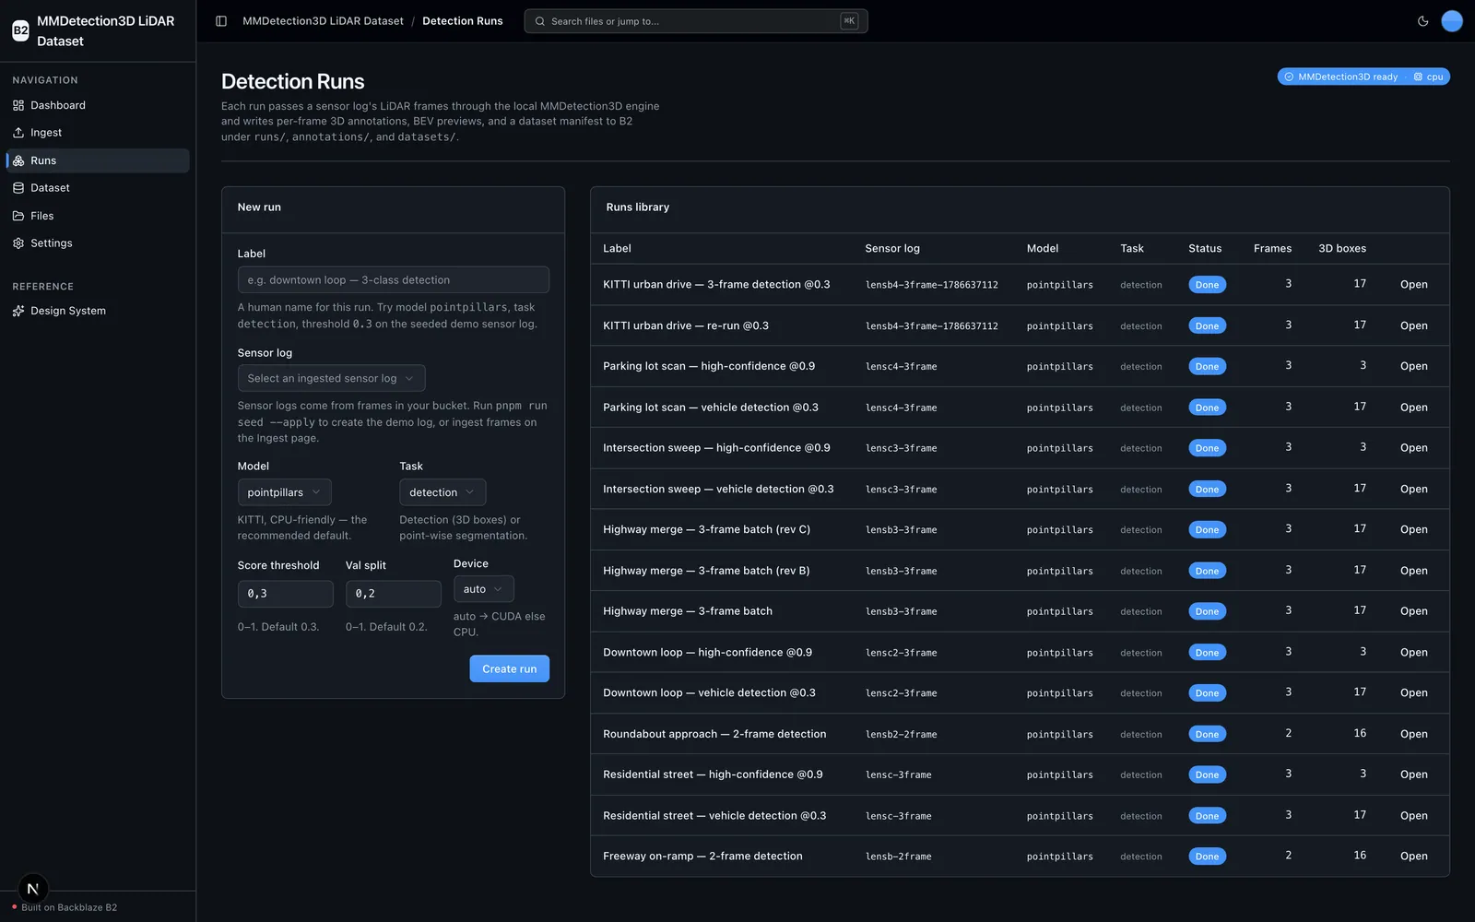The height and width of the screenshot is (922, 1475).
Task: Open the user avatar menu
Action: point(1452,21)
